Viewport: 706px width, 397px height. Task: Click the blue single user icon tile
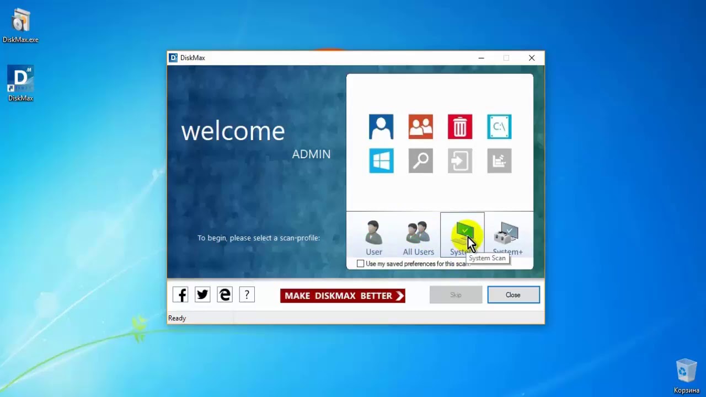pos(381,127)
